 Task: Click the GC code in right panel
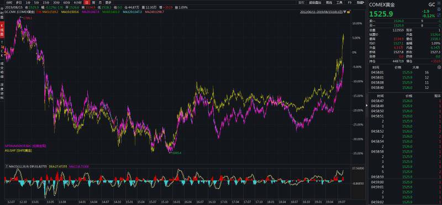tap(432, 4)
